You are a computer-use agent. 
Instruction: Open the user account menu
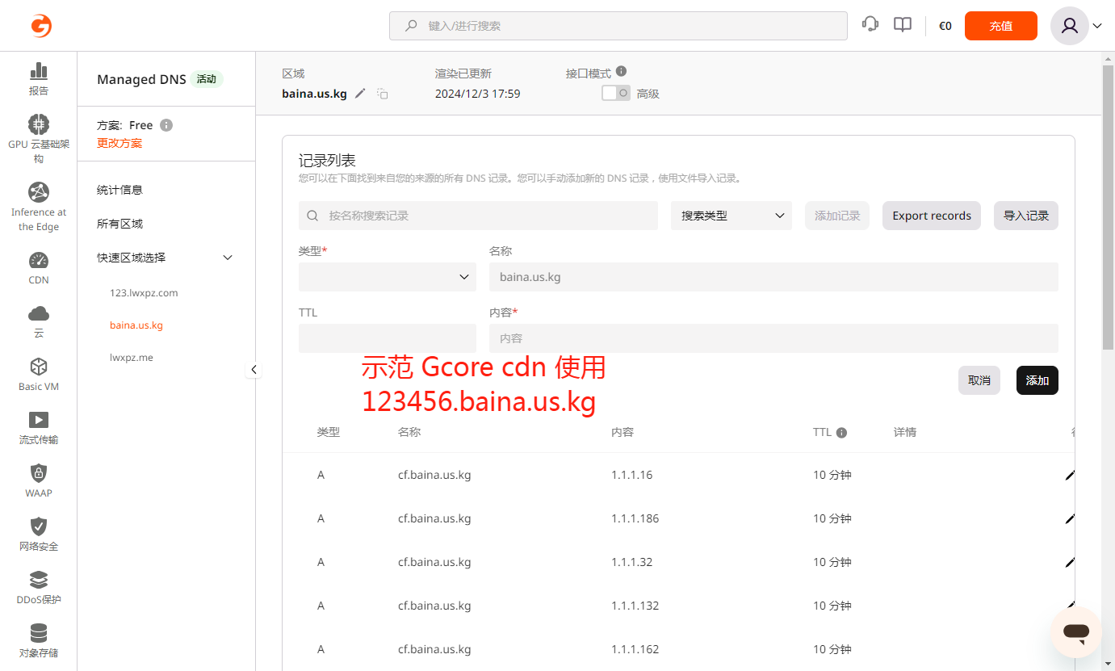[x=1076, y=26]
